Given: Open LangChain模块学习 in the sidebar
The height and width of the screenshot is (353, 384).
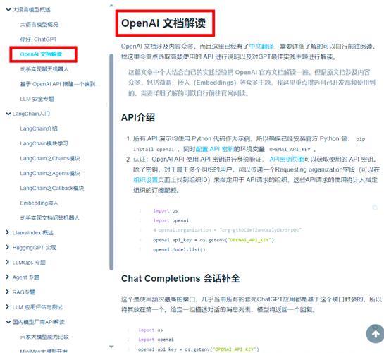Looking at the screenshot, I should pyautogui.click(x=44, y=143).
